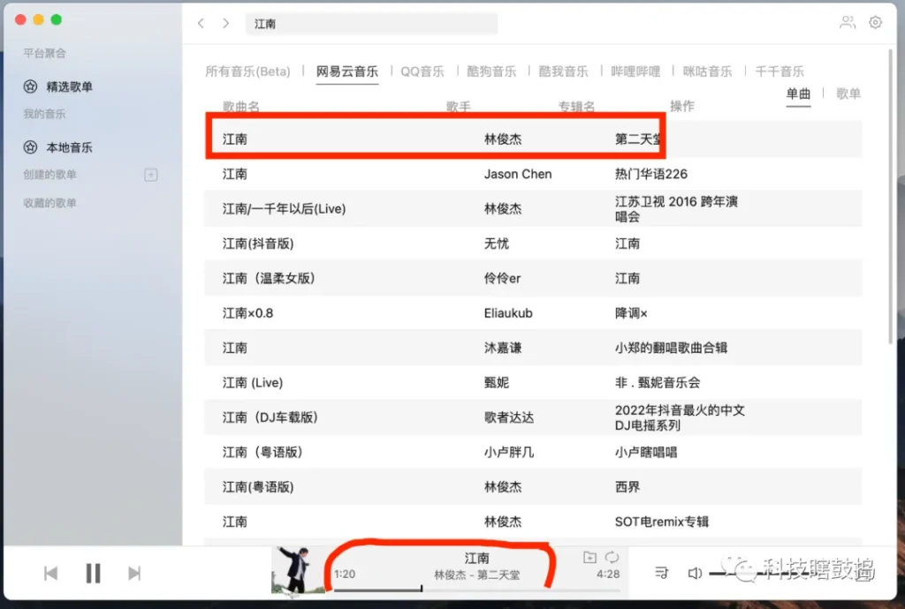Play 江南(粤语版) from album 西界
905x609 pixels.
[533, 487]
